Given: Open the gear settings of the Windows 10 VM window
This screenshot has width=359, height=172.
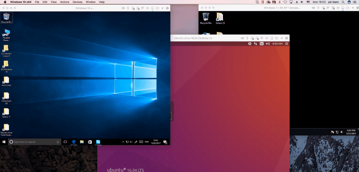Looking at the screenshot, I should tap(168, 8).
